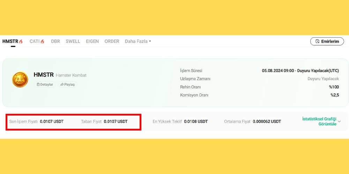Click the Hamster Kombat coin logo
Screen dimensions: 349x174
(20, 79)
